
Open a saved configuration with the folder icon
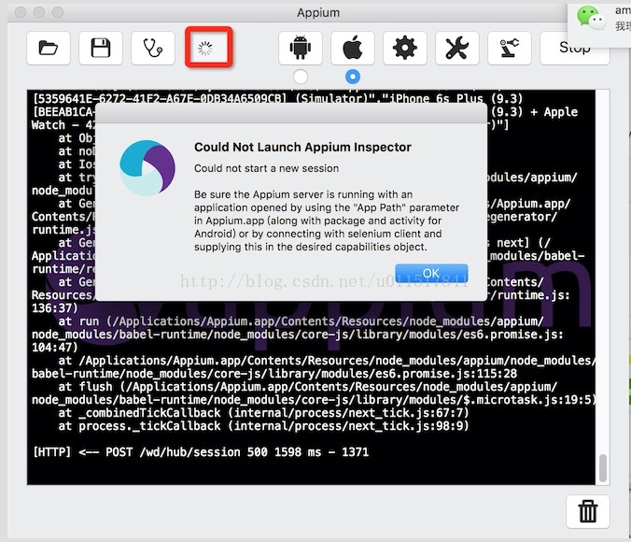(x=49, y=49)
